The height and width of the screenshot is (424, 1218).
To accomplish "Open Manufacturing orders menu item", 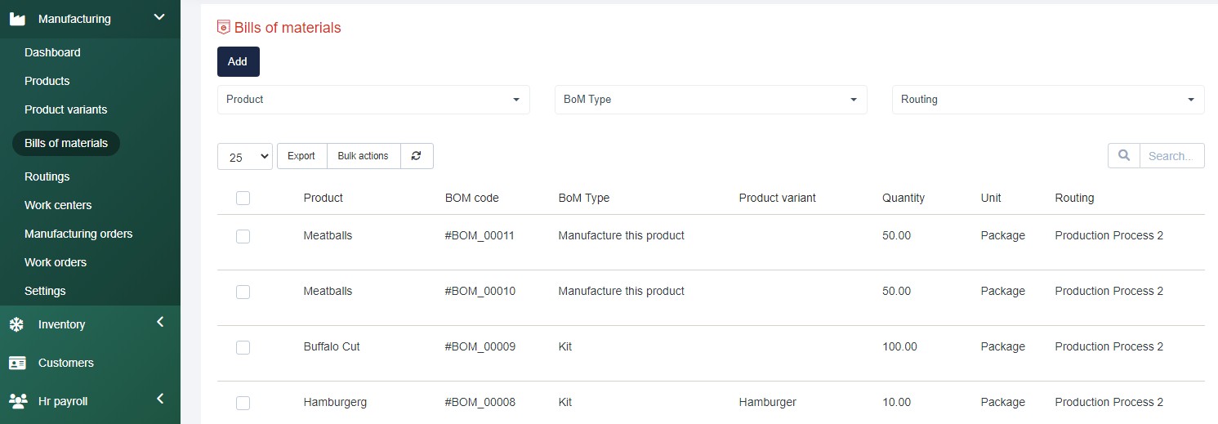I will coord(78,234).
